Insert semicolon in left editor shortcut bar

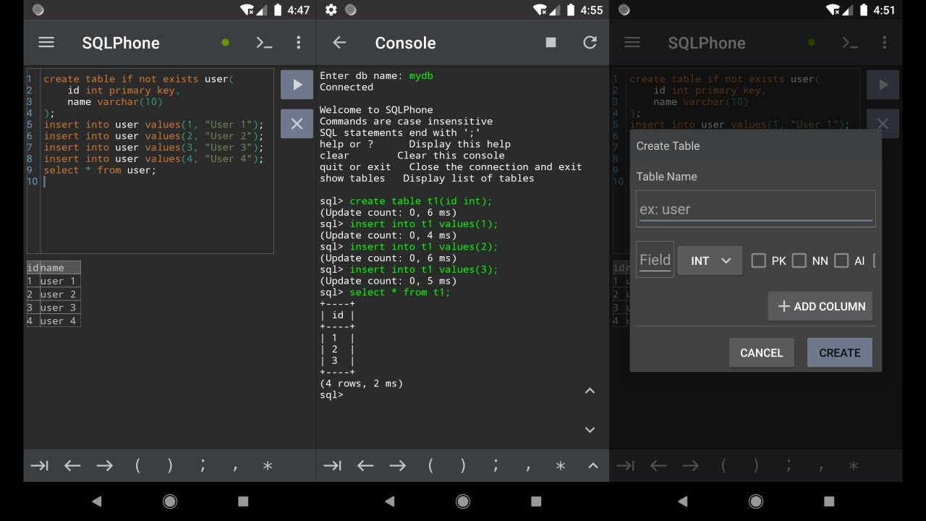203,467
